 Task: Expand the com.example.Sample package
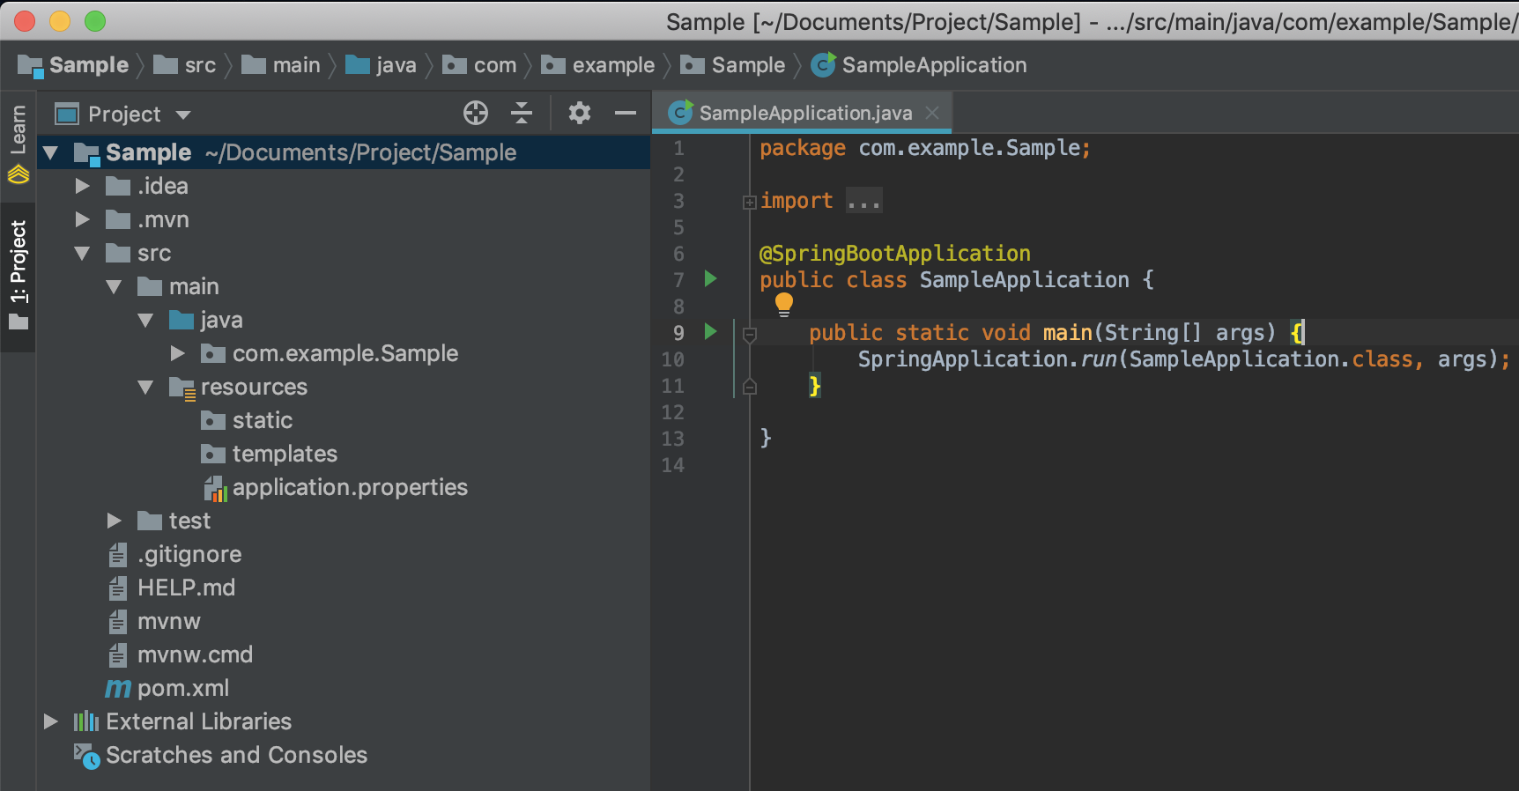[178, 353]
